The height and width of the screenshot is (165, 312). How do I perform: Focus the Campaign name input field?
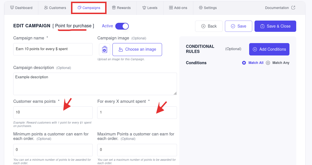tap(53, 49)
